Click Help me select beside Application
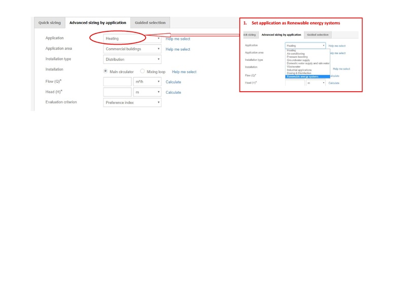Image resolution: width=406 pixels, height=287 pixels. point(178,39)
